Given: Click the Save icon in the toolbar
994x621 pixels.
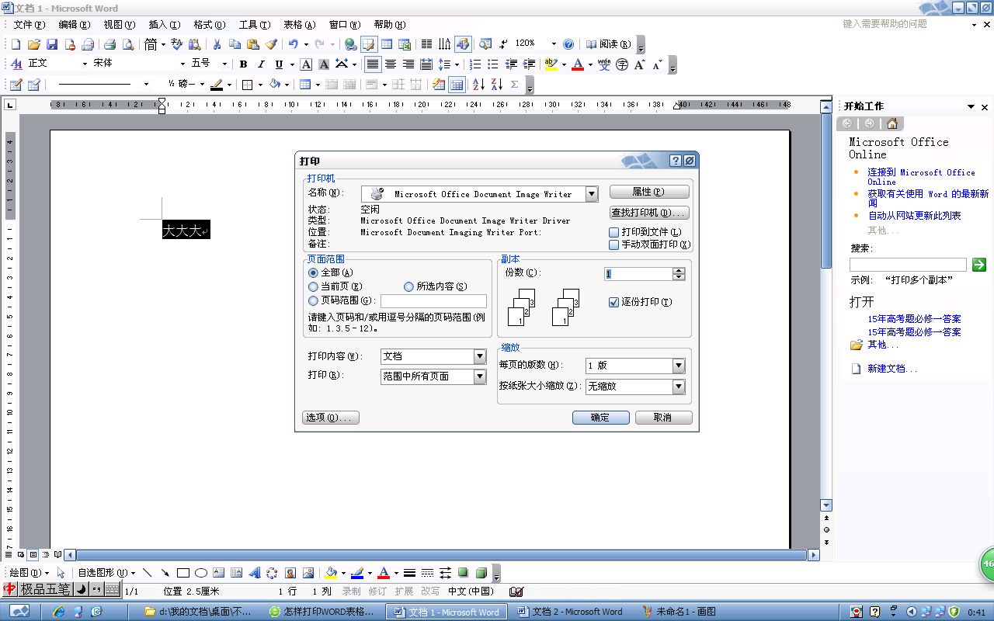Looking at the screenshot, I should coord(52,44).
